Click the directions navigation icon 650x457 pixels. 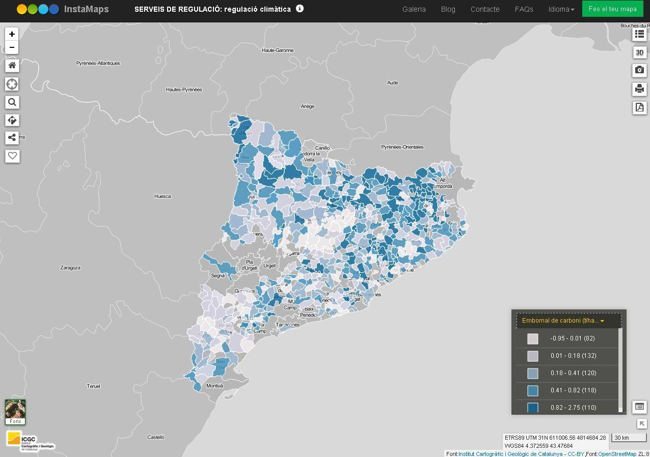click(x=12, y=120)
